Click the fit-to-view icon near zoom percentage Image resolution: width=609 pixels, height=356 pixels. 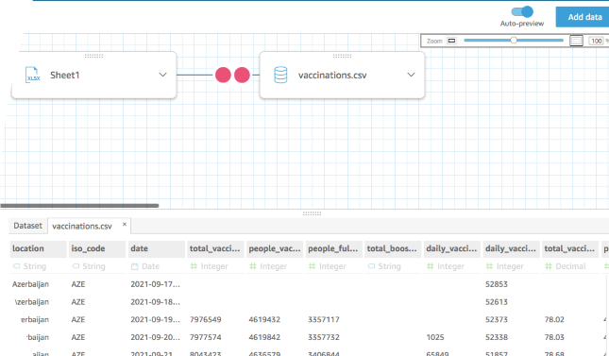coord(576,41)
